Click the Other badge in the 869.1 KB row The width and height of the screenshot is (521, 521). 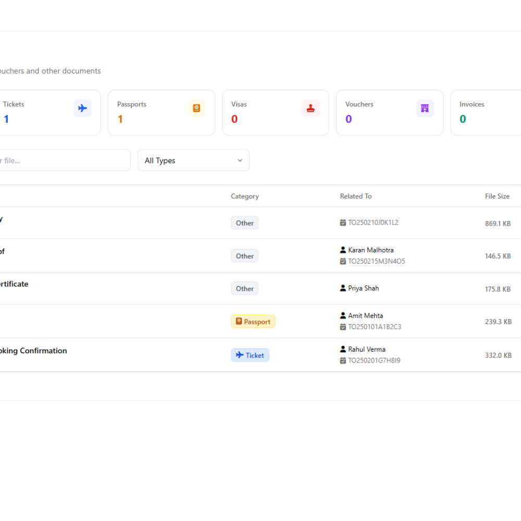tap(244, 223)
